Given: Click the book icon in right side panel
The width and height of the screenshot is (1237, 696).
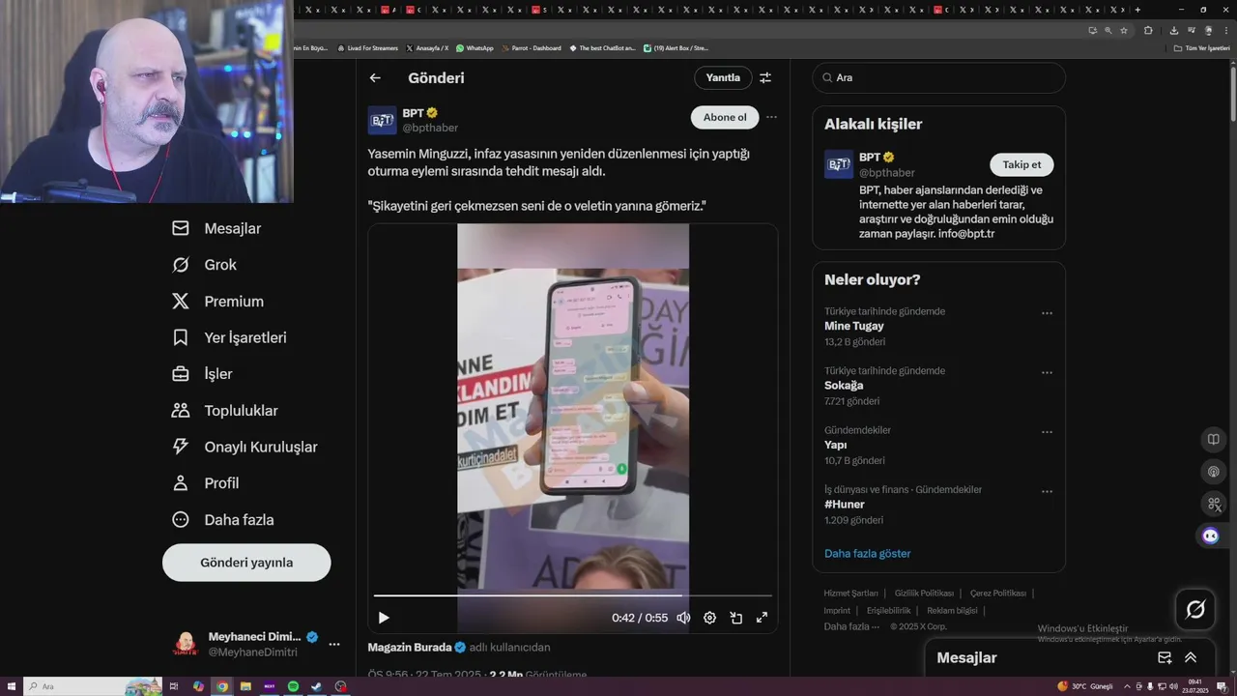Looking at the screenshot, I should click(1214, 439).
